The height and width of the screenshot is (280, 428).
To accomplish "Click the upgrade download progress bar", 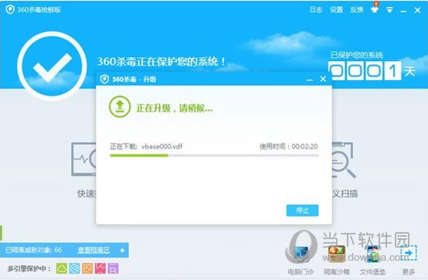I will tap(214, 155).
